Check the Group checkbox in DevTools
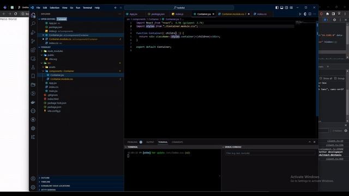Screen dimensions: 349x196 pos(335,78)
